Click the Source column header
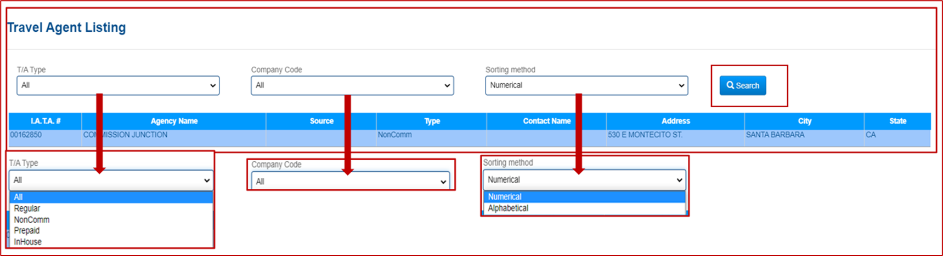The height and width of the screenshot is (256, 943). point(321,121)
